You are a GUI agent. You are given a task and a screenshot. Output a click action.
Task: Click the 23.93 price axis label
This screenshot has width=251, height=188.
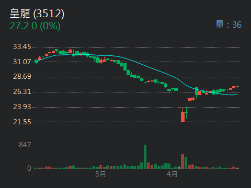tap(22, 107)
